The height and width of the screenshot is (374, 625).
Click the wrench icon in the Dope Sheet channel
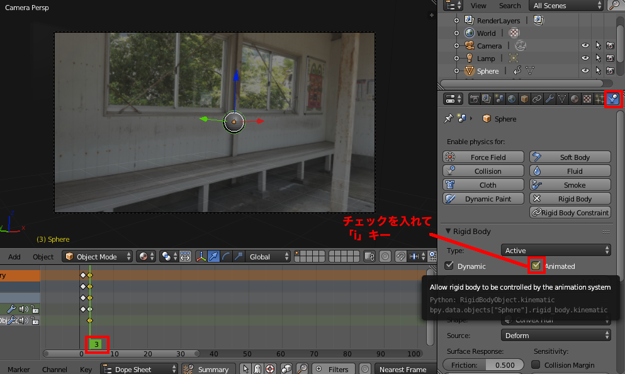point(11,309)
